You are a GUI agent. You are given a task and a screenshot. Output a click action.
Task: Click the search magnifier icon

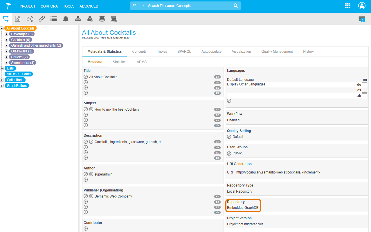pyautogui.click(x=236, y=6)
